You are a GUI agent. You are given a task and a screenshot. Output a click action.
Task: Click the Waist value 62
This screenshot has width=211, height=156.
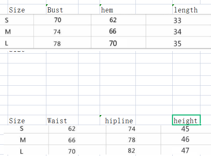72,129
